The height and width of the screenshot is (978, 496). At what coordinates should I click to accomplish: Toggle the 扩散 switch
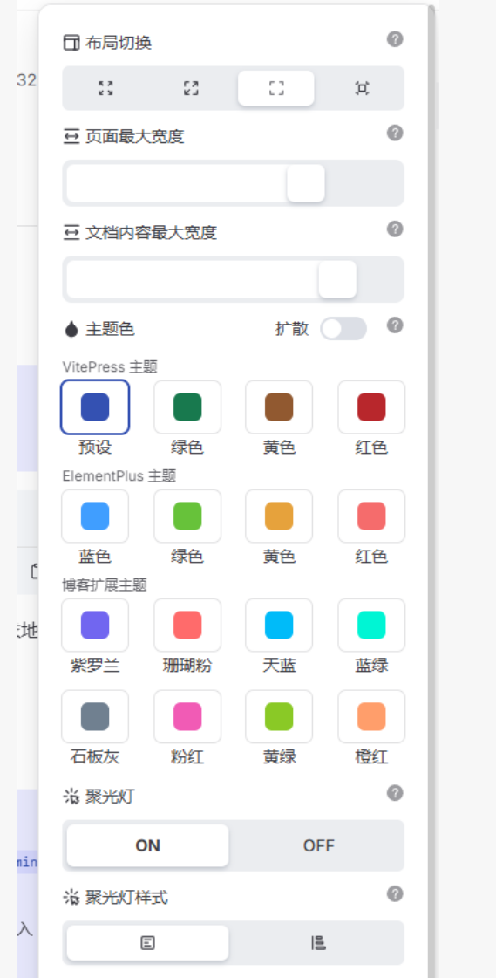click(x=343, y=329)
